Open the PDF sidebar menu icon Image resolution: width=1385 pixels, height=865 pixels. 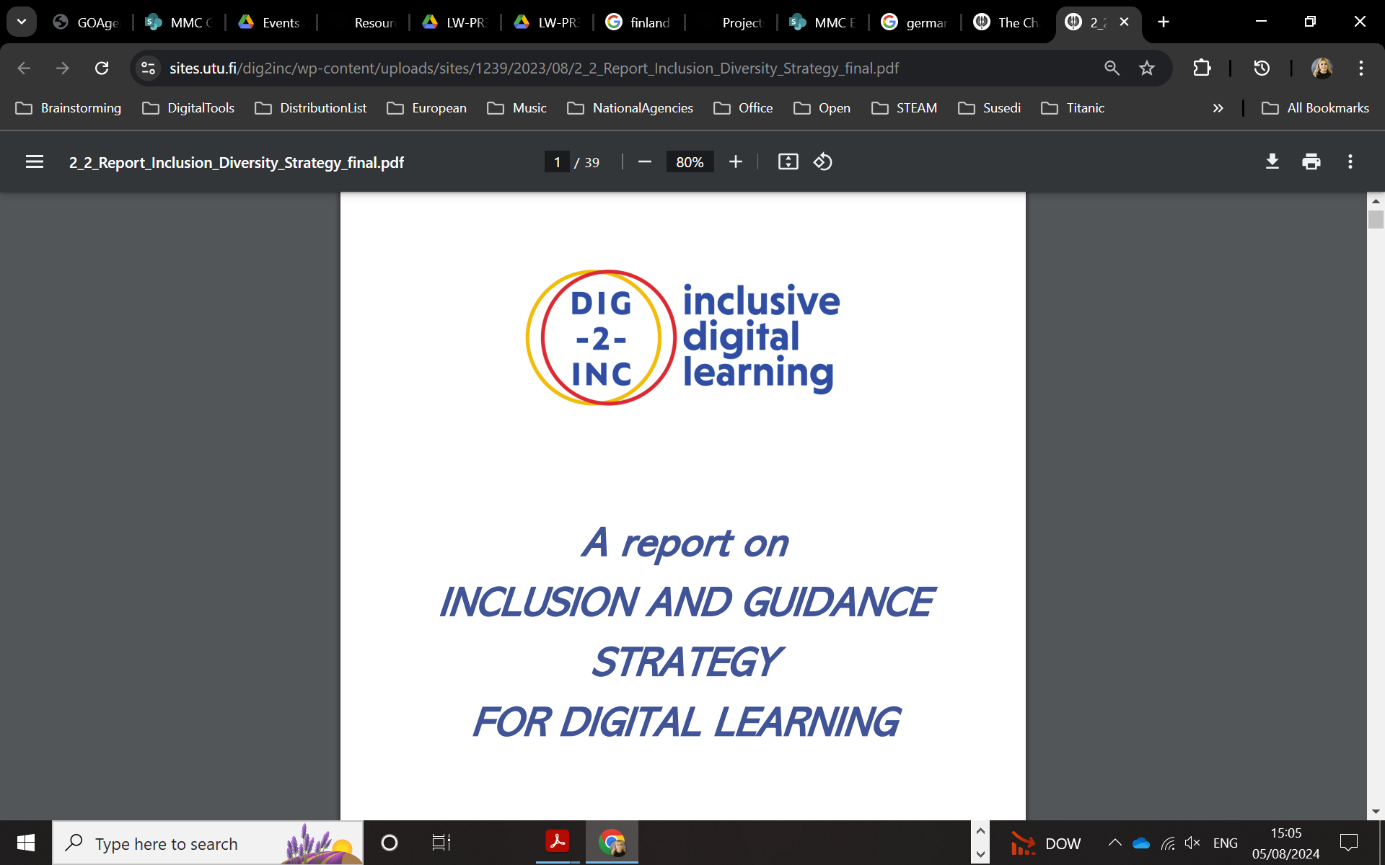pyautogui.click(x=35, y=162)
